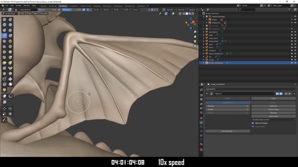Select the Scrape brush tool
The width and height of the screenshot is (298, 167).
[x=4, y=52]
